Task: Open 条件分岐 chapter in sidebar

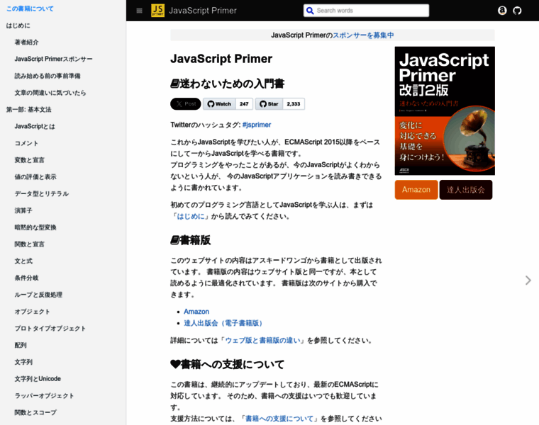Action: 26,278
